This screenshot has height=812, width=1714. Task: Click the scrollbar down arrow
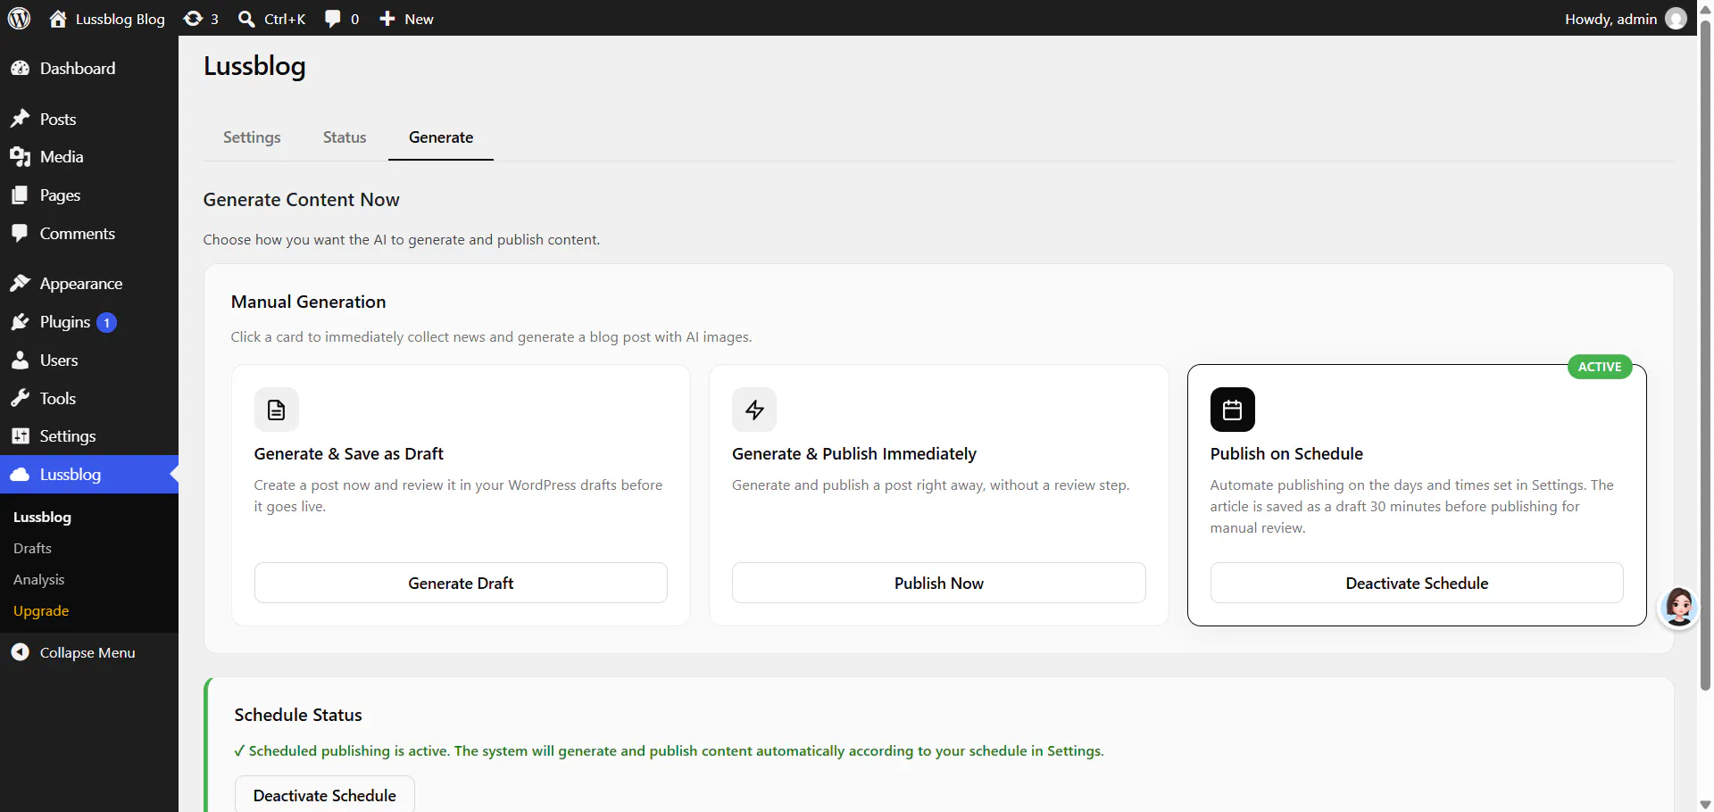(1705, 804)
